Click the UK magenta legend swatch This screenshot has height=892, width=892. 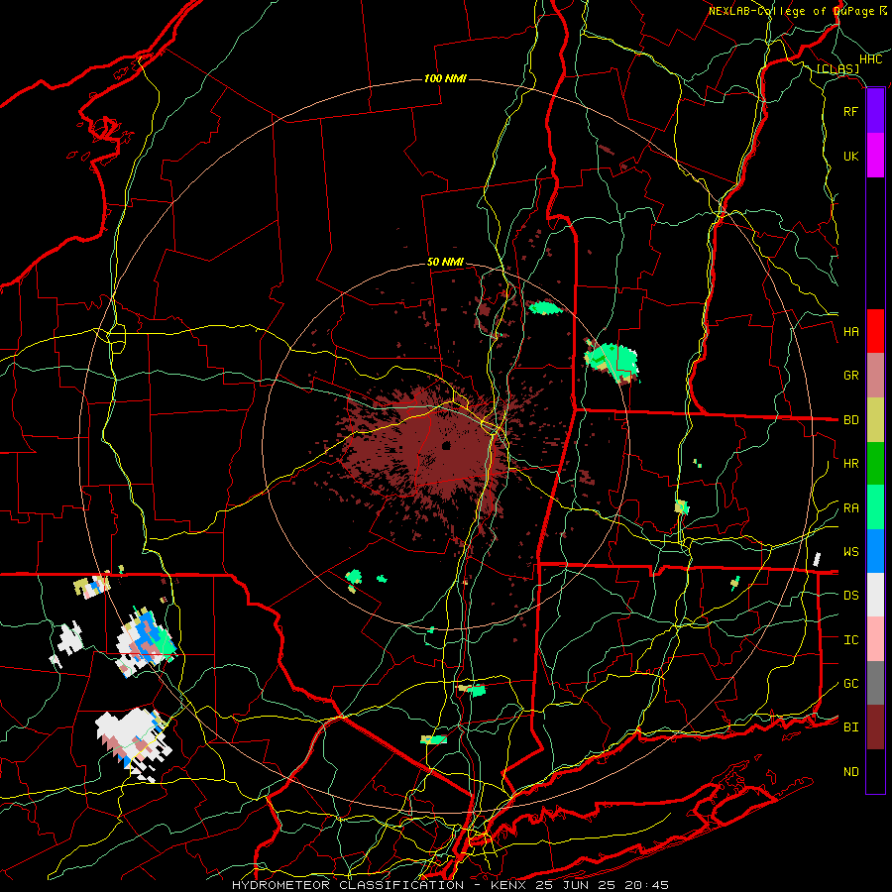point(875,156)
